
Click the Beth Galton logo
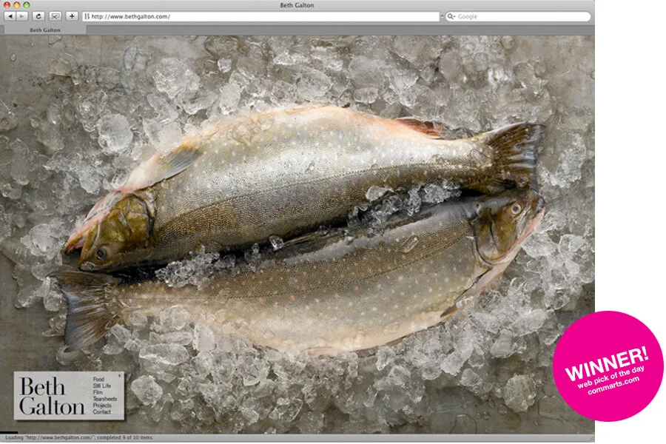point(52,396)
